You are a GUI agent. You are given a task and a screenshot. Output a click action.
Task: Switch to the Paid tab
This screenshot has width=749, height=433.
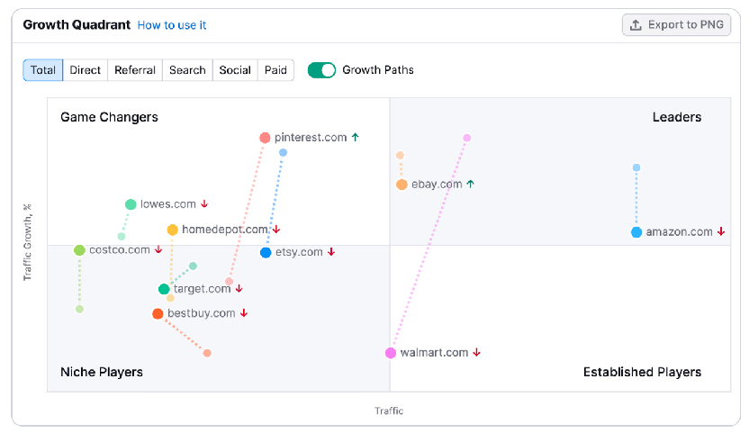coord(275,70)
